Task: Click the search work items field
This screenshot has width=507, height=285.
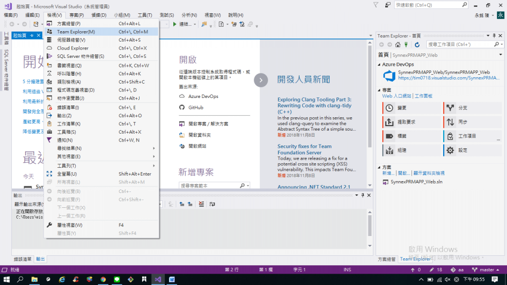Action: coord(460,45)
